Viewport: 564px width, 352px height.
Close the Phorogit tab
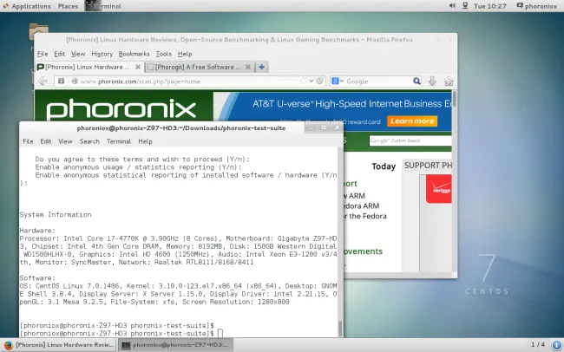pos(247,67)
